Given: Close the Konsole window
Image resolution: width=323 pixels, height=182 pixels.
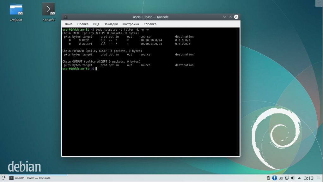Looking at the screenshot, I should 236,17.
